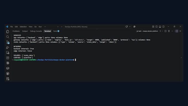Open the GitHub view in activity bar
Screen dimensions: 188x106
click(x=8, y=73)
